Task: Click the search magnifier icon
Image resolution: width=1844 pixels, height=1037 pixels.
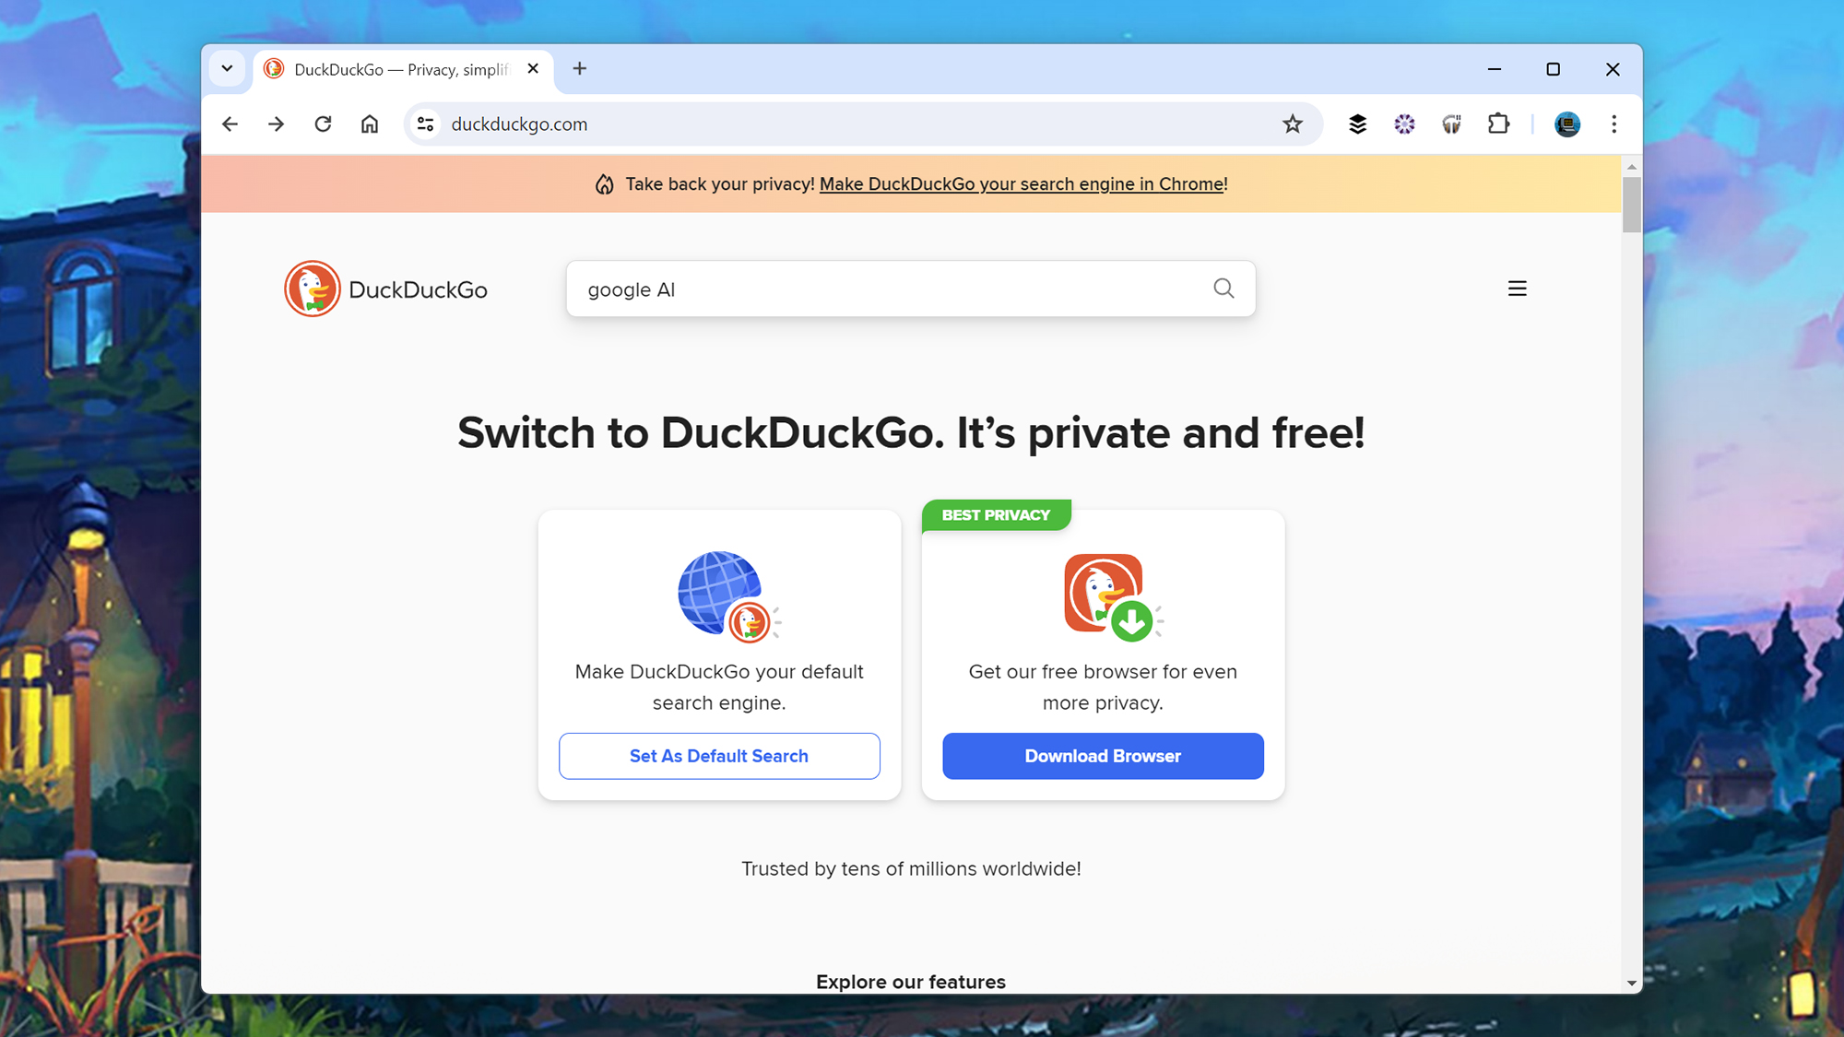Action: [1224, 288]
